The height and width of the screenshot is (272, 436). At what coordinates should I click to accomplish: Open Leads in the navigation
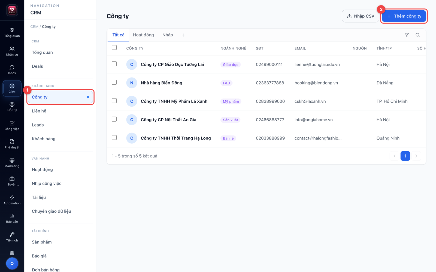tap(60, 125)
